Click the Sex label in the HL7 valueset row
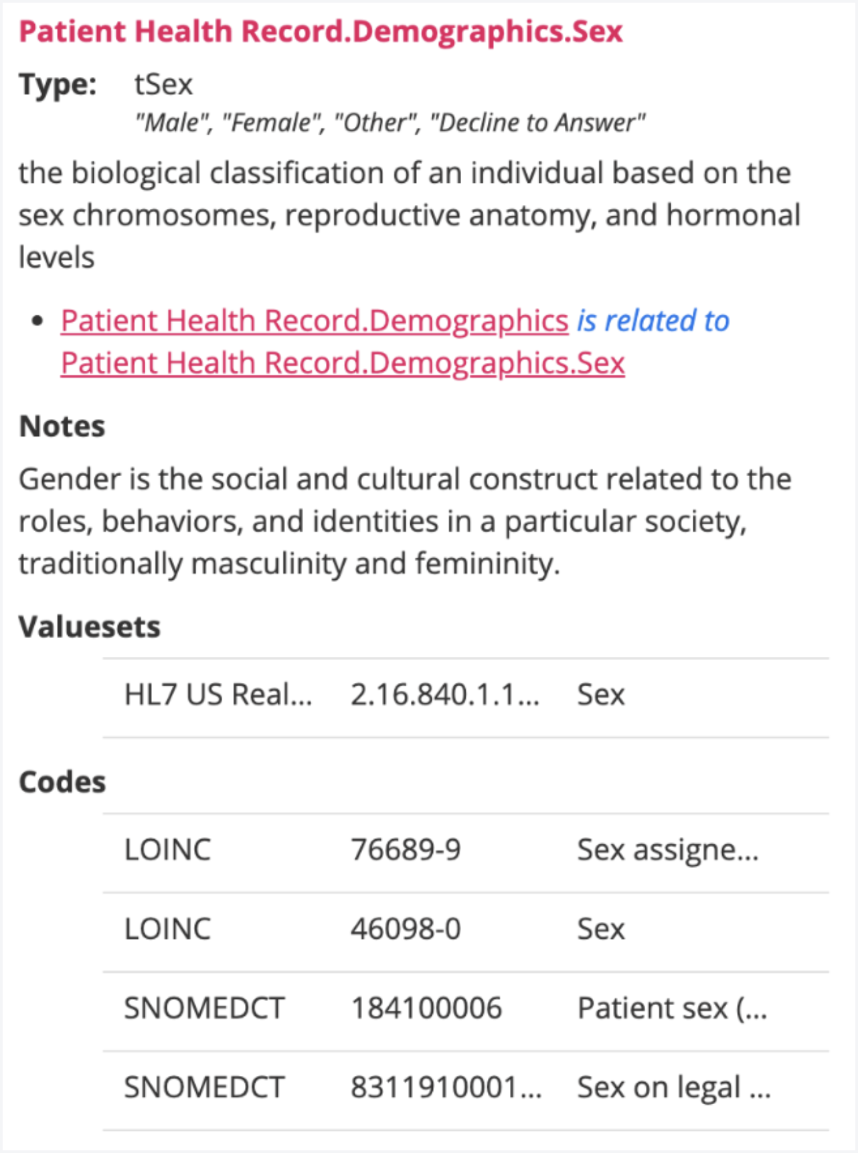The width and height of the screenshot is (858, 1153). tap(601, 694)
